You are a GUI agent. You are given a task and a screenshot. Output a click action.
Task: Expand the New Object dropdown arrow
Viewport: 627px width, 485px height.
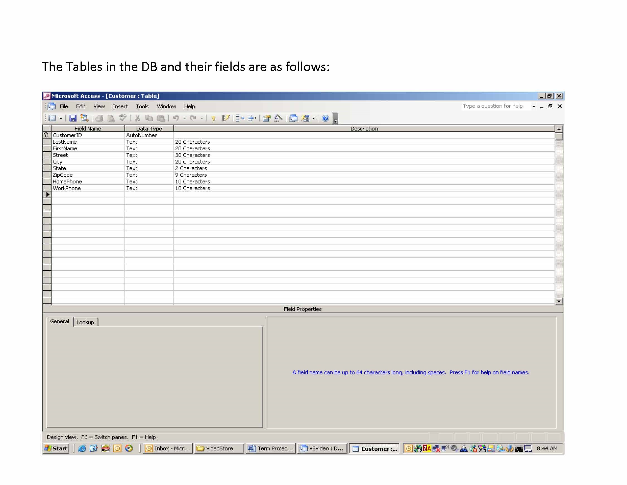click(x=313, y=118)
